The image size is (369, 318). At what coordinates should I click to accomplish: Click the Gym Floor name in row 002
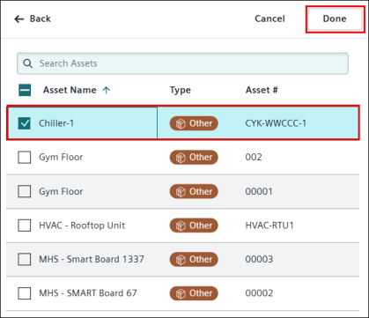coord(61,158)
